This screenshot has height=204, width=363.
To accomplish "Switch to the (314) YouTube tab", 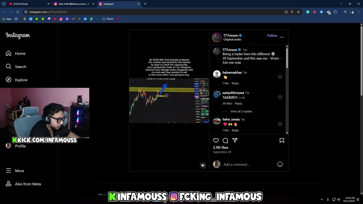I will 28,4.
